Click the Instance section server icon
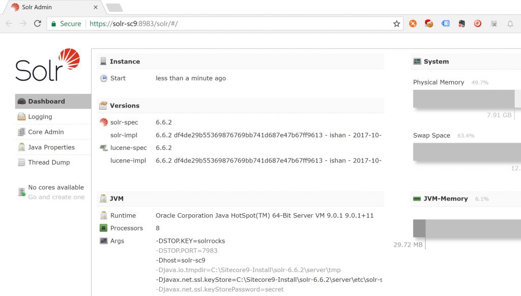Screen dimensions: 521x296 click(x=103, y=61)
